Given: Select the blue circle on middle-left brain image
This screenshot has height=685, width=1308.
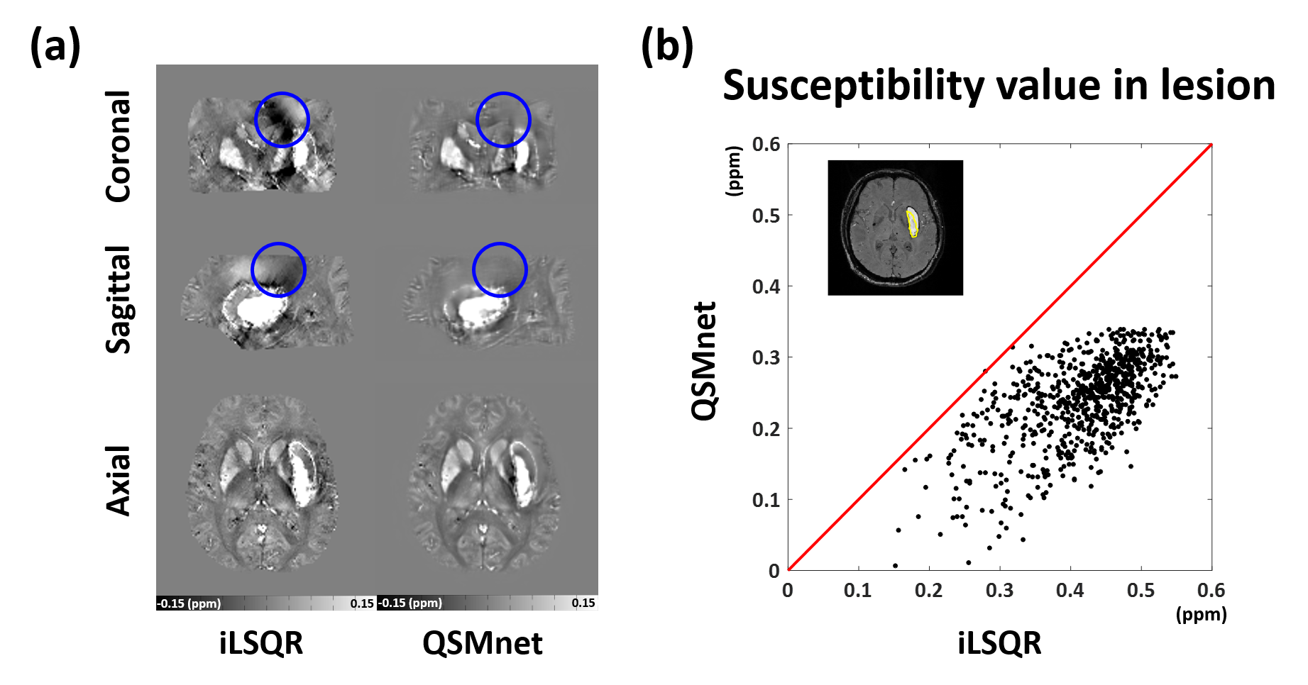Looking at the screenshot, I should click(278, 269).
